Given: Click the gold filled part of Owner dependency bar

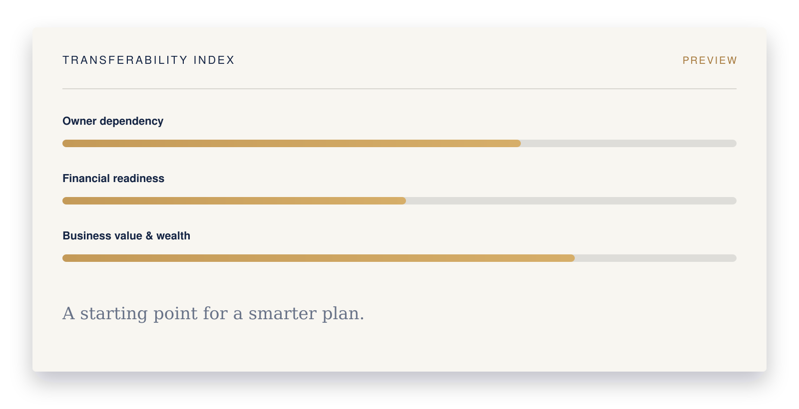Looking at the screenshot, I should coord(292,144).
